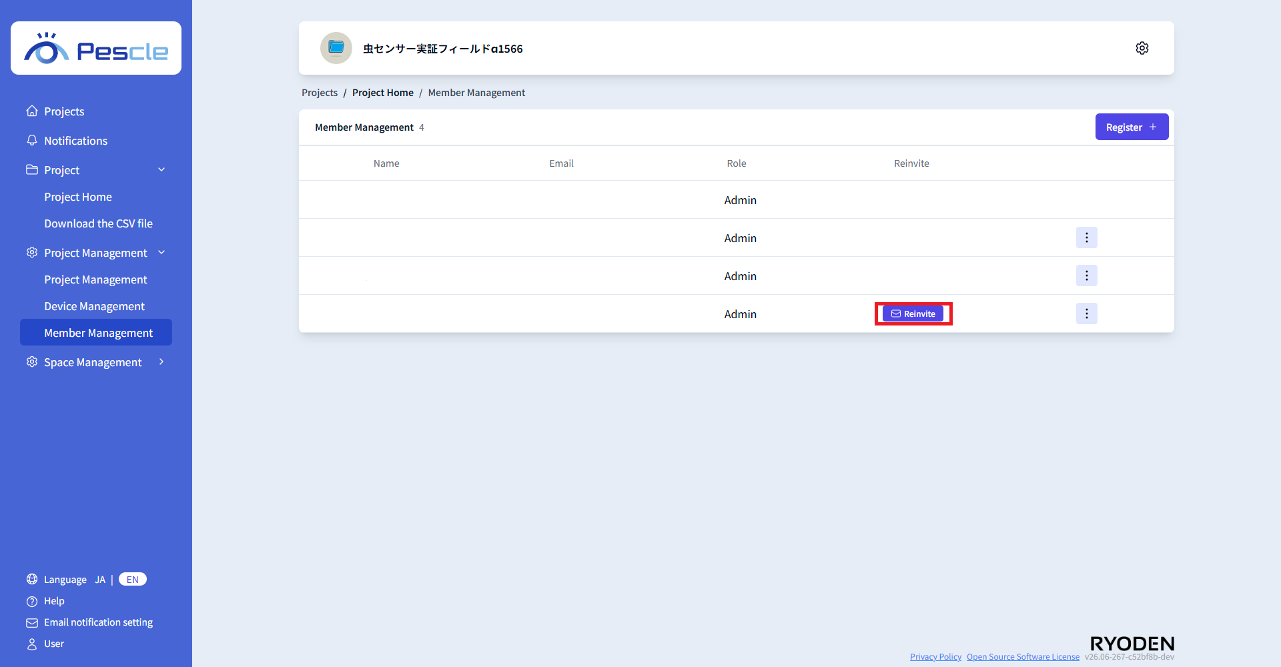This screenshot has height=667, width=1281.
Task: Select Member Management in sidebar
Action: [x=96, y=332]
